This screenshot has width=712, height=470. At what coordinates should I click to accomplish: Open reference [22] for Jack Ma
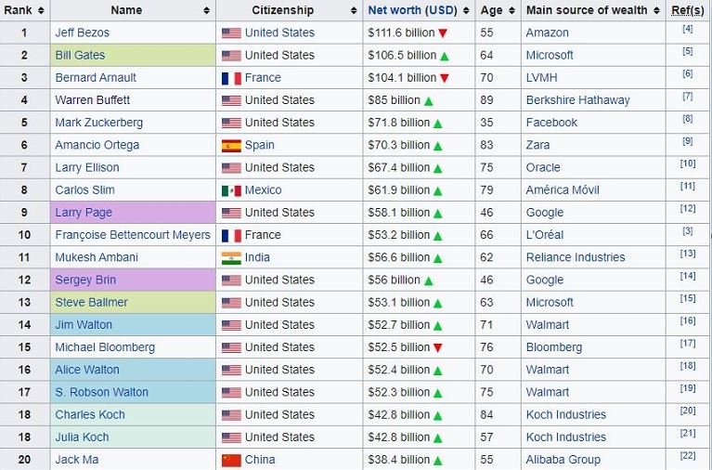[x=688, y=455]
